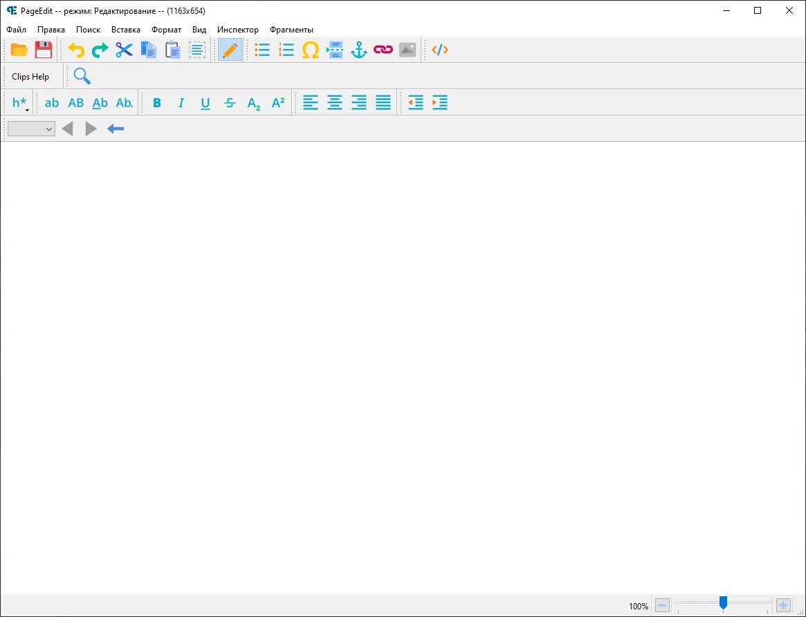
Task: Save the document with the floppy disk icon
Action: click(x=44, y=50)
